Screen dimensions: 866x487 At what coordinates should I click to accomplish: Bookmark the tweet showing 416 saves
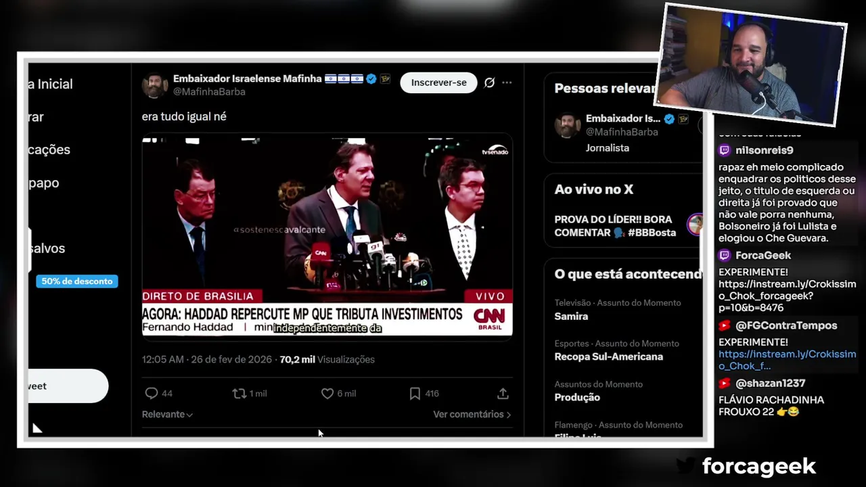click(x=415, y=393)
